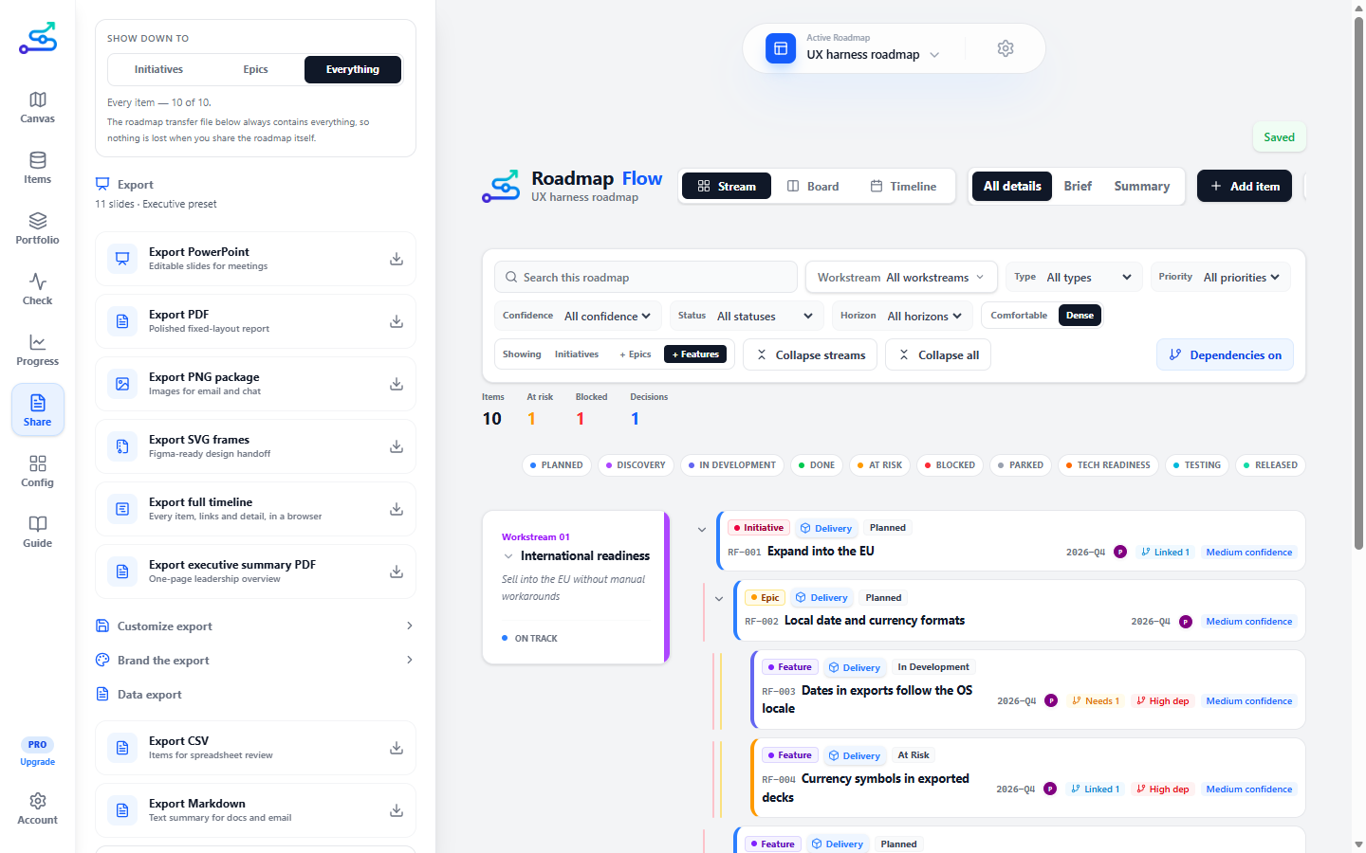Switch to Stream view tab
Screen dimensions: 1366x853
727,187
